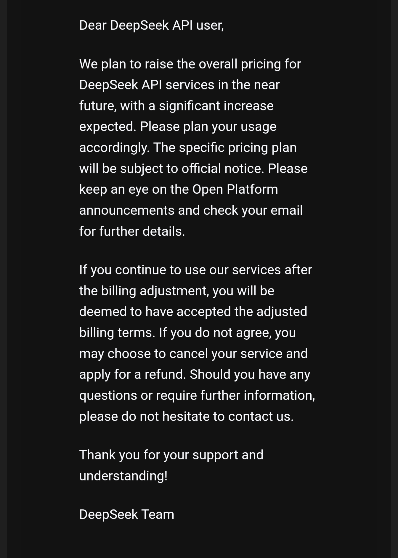The height and width of the screenshot is (558, 398).
Task: Click the line 'for further details.'
Action: pyautogui.click(x=132, y=231)
